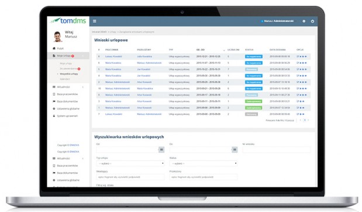This screenshot has width=362, height=212.
Task: Toggle the sidebar with the hamburger menu icon
Action: point(94,21)
